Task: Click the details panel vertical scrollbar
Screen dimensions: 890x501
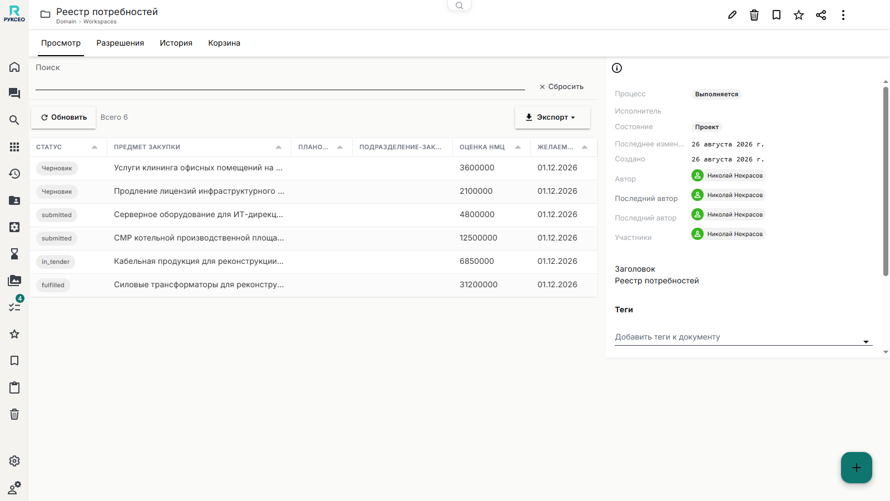Action: coord(886,181)
